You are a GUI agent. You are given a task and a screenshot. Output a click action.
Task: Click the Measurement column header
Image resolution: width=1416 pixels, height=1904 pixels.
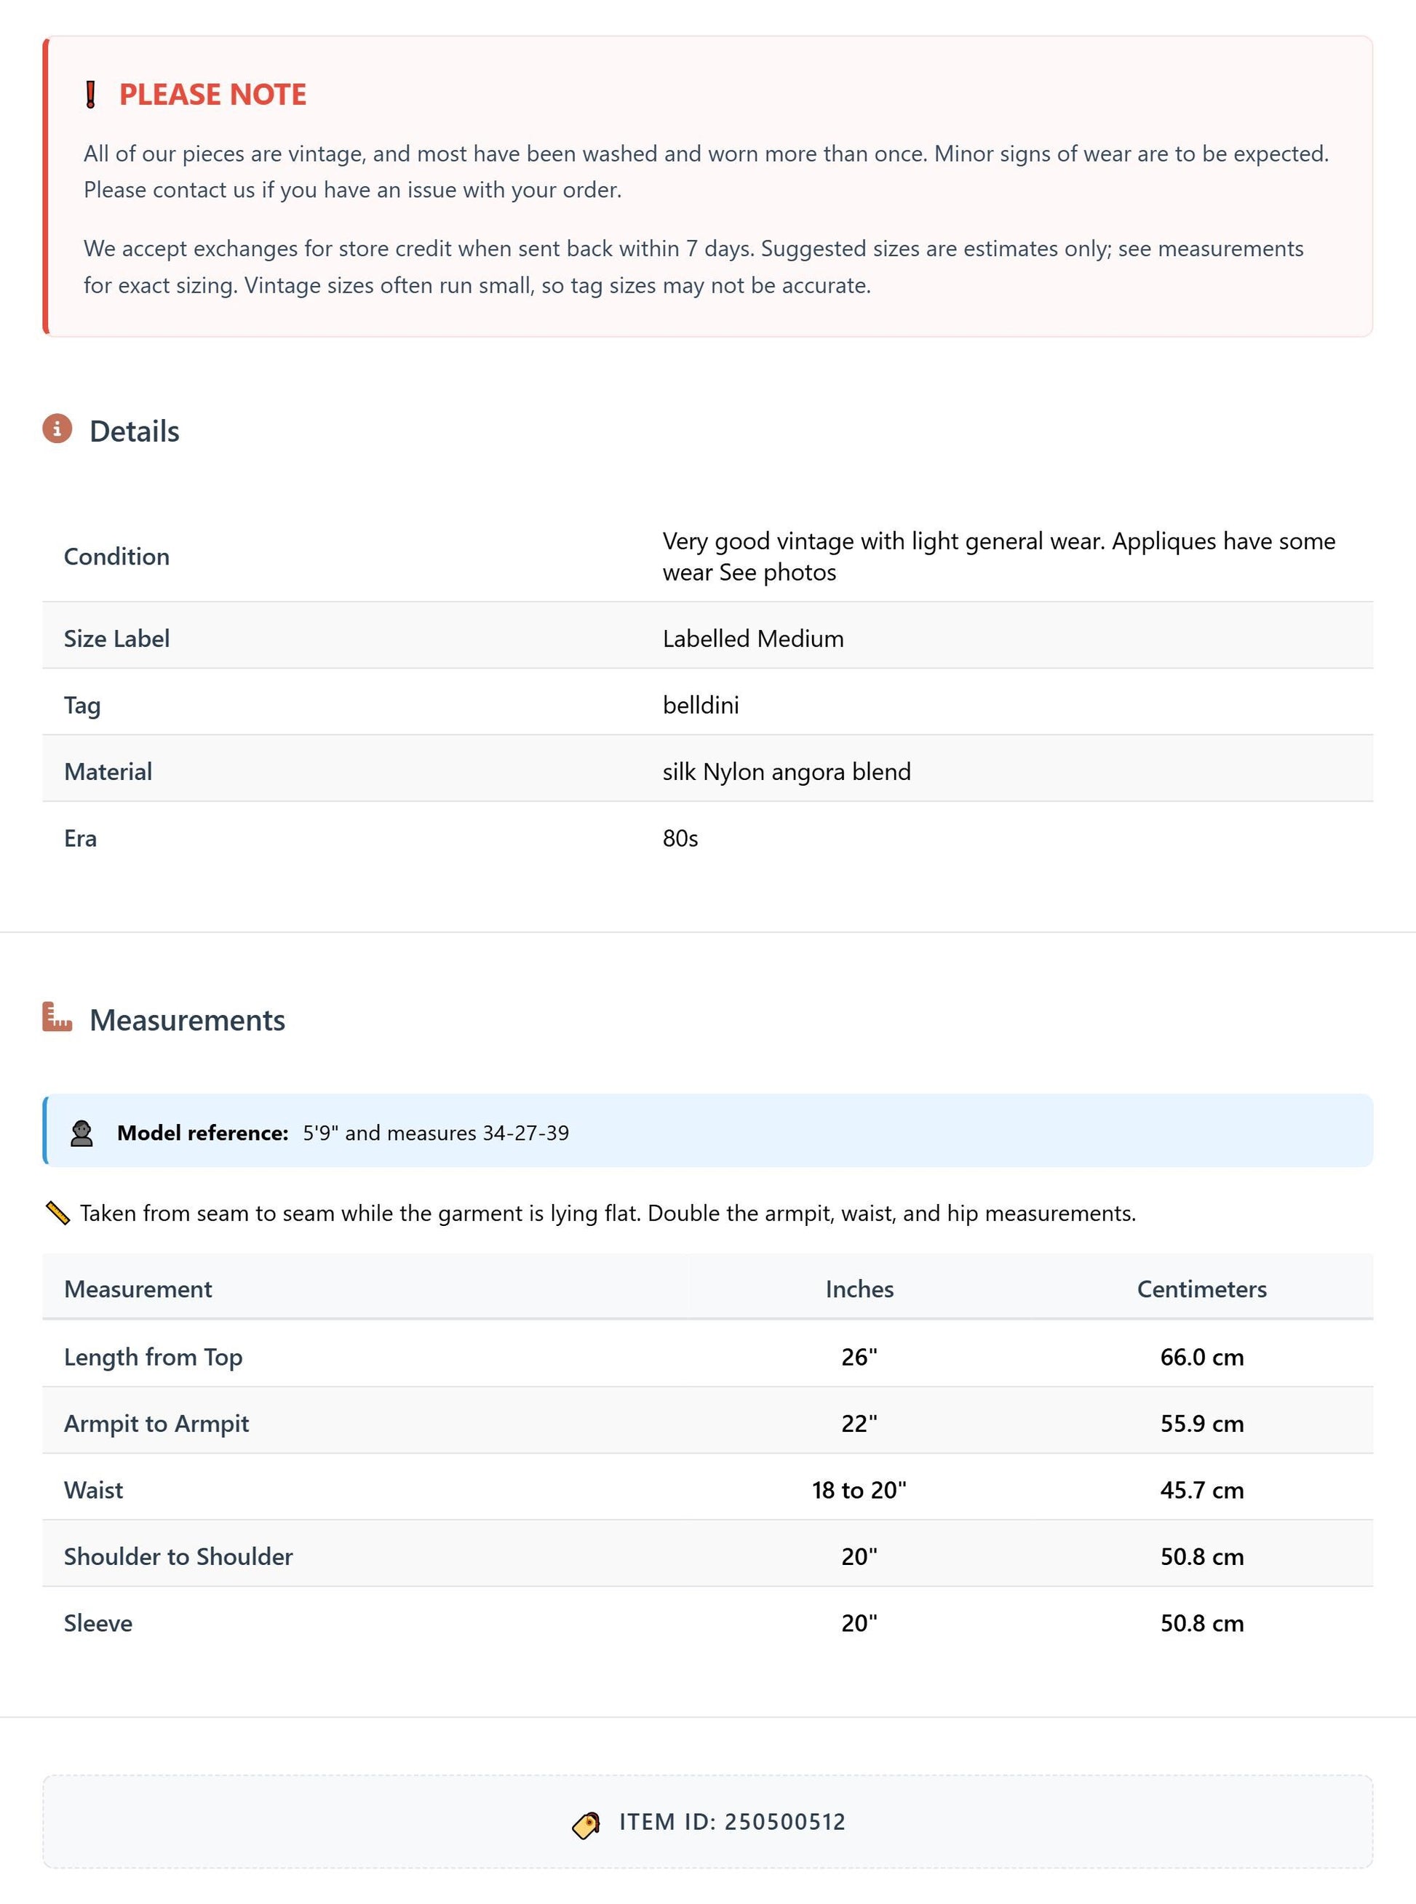[x=138, y=1288]
